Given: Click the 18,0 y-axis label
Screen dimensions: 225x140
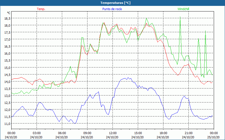Looking at the screenshot, I should [8, 25].
